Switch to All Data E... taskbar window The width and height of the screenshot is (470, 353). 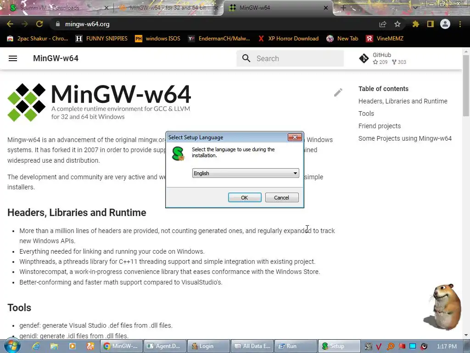point(252,346)
